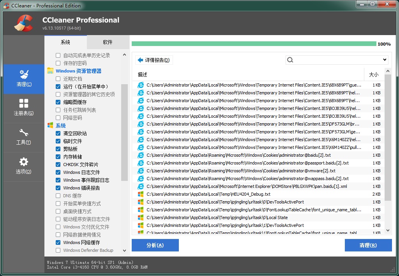The width and height of the screenshot is (399, 276).
Task: Click the checklist scroll-up arrow
Action: [x=124, y=55]
